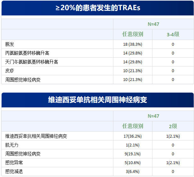
Task: Click the '维迪西妥单抗相关周围神经病变' blue banner title
Action: 98,100
